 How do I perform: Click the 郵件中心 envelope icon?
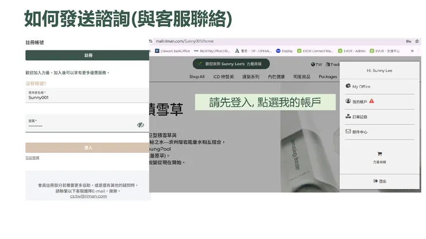point(348,132)
